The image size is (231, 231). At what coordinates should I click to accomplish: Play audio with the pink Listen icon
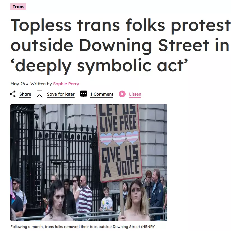122,94
